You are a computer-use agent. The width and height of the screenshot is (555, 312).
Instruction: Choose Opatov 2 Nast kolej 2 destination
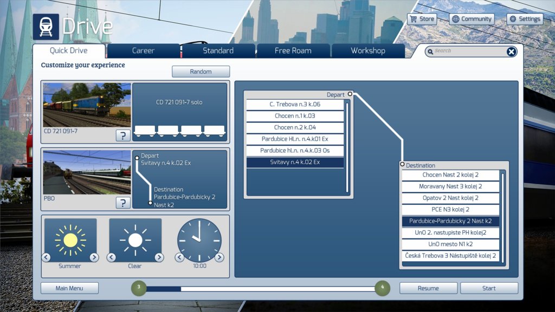pos(450,198)
